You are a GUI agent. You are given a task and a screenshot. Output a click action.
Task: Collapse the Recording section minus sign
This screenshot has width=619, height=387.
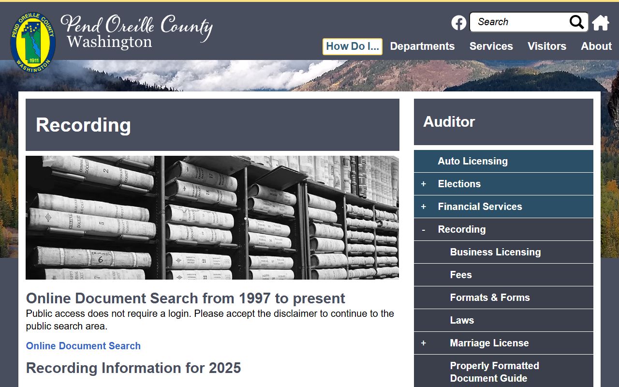424,229
